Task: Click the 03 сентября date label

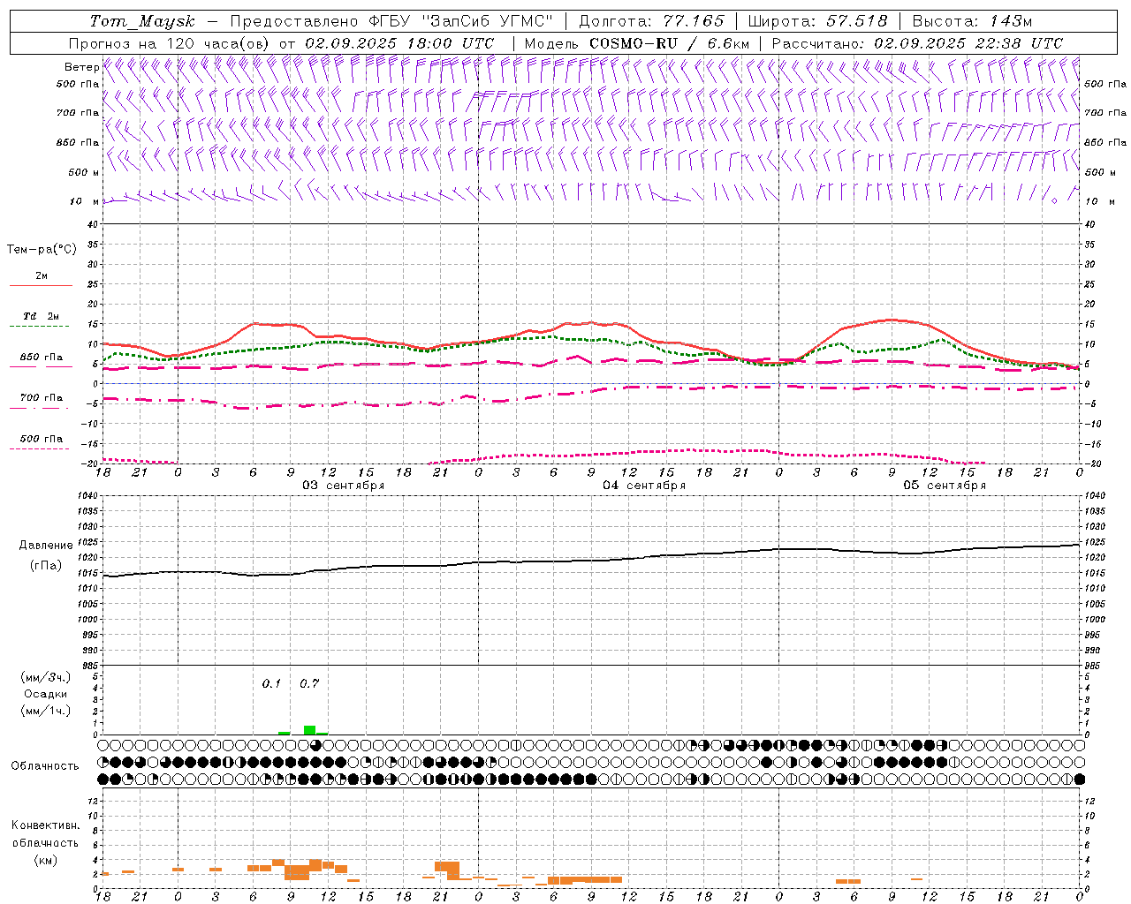Action: (x=343, y=486)
